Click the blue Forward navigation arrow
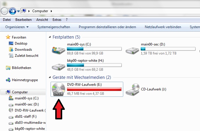 12,11
